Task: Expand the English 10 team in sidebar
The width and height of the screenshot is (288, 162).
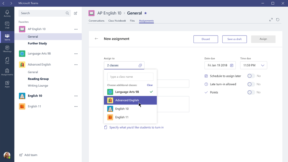Action: pyautogui.click(x=35, y=96)
